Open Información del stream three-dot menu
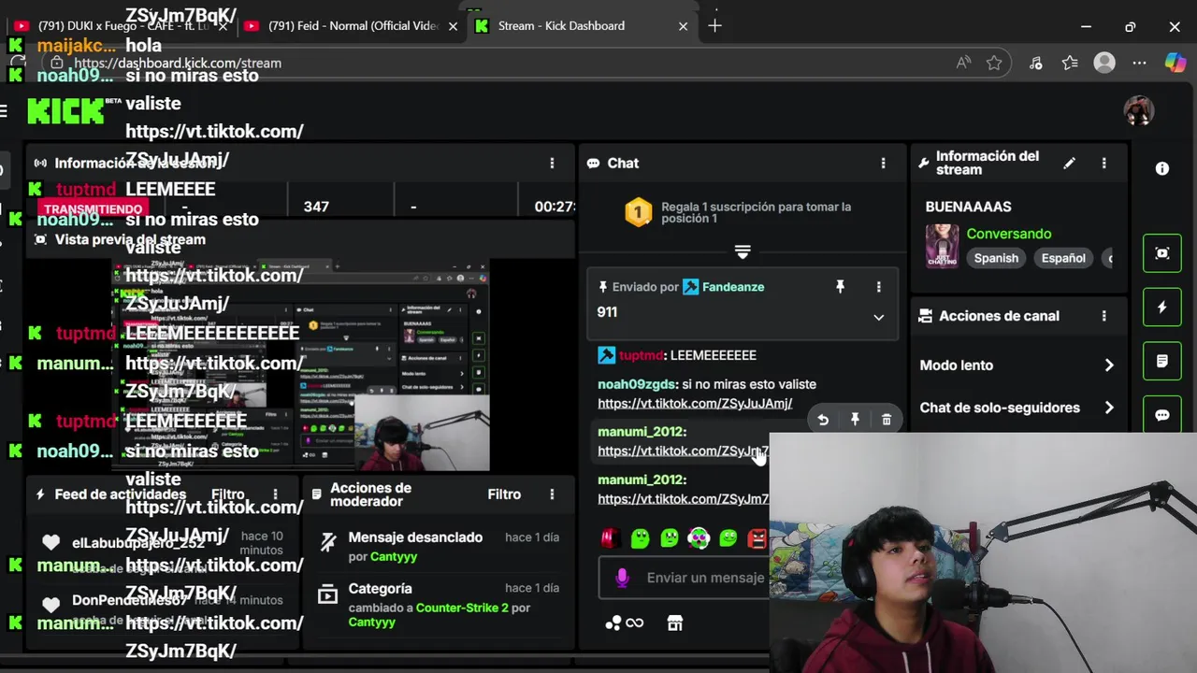Image resolution: width=1197 pixels, height=673 pixels. [1103, 163]
